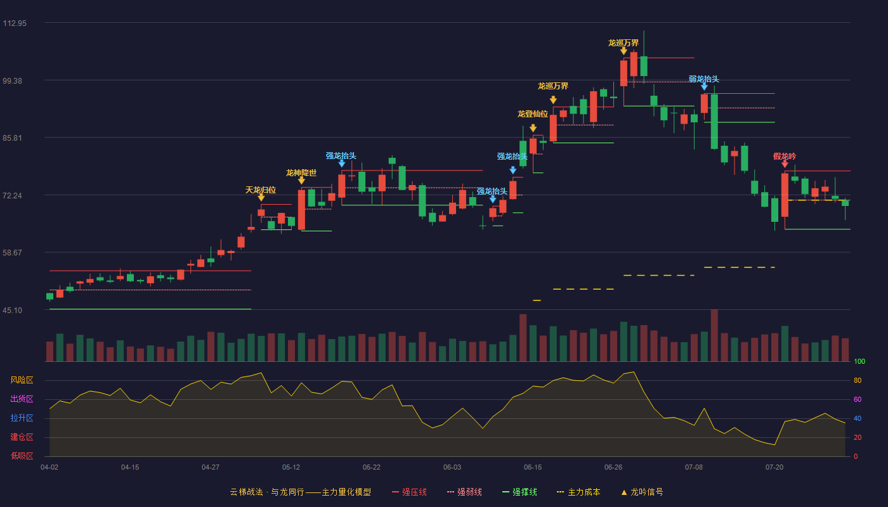Click the 出货区 zone label

point(22,399)
